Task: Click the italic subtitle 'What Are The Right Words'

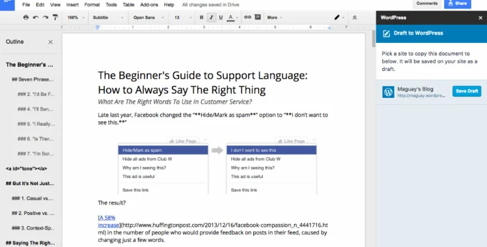Action: pyautogui.click(x=175, y=102)
